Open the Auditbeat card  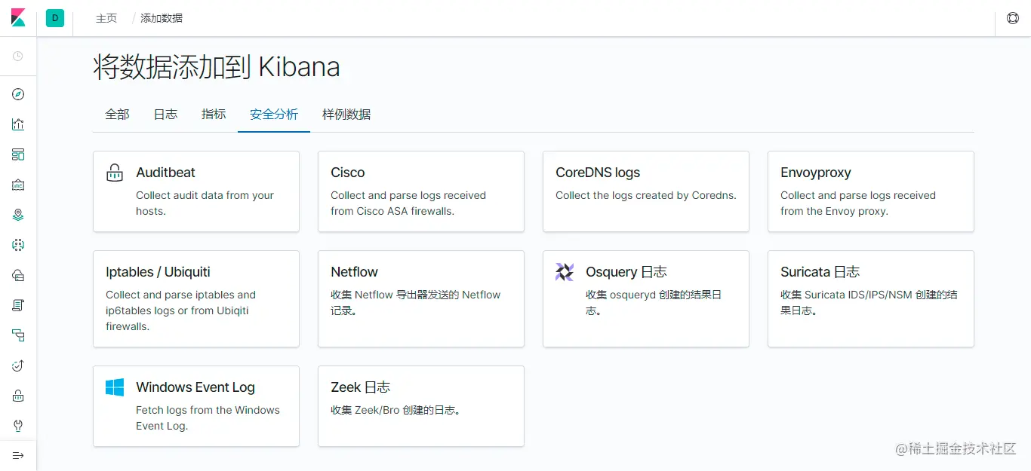coord(196,191)
